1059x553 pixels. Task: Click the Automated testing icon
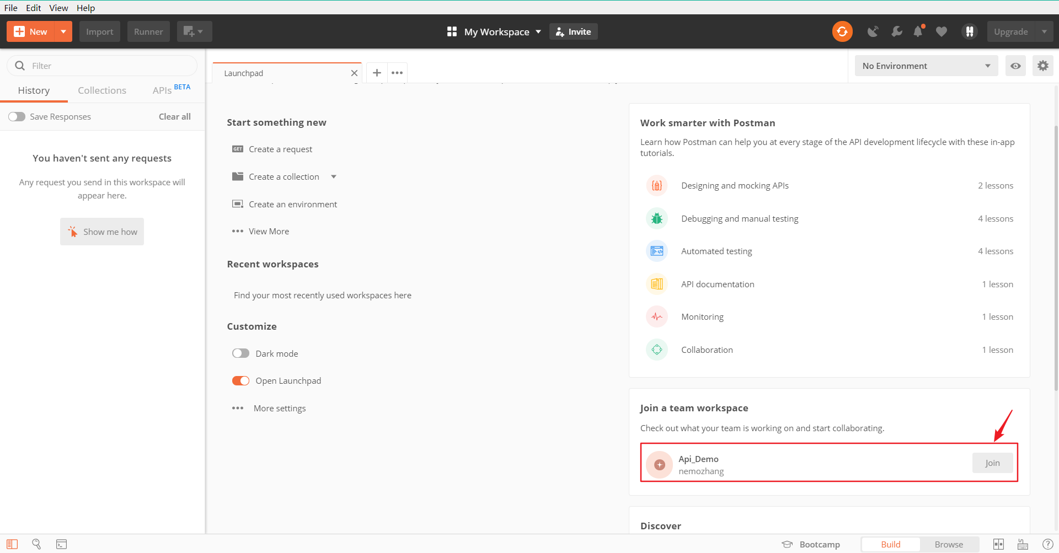(x=657, y=251)
